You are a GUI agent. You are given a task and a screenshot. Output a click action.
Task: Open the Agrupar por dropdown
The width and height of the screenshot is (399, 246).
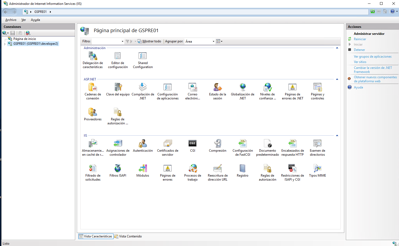click(x=213, y=42)
